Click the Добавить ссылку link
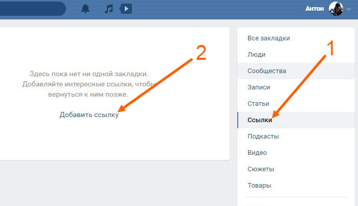The image size is (358, 206). coord(89,115)
